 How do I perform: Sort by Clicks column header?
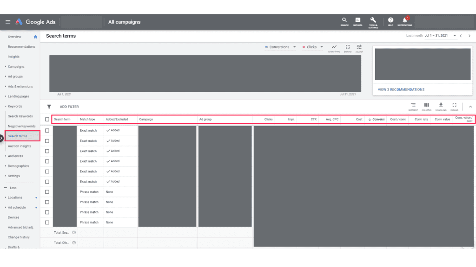(x=268, y=119)
